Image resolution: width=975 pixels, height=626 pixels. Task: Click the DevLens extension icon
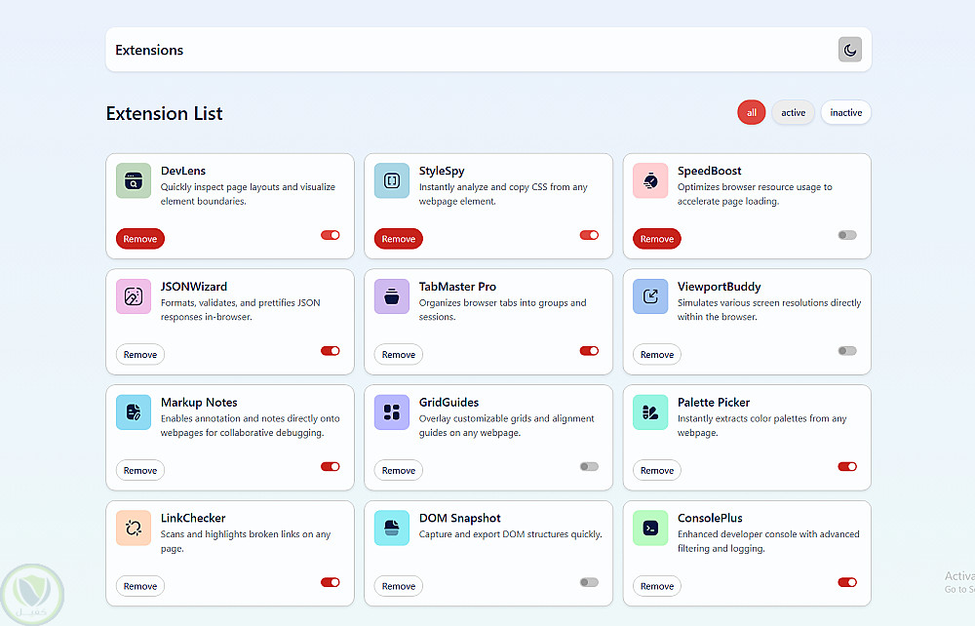tap(134, 180)
